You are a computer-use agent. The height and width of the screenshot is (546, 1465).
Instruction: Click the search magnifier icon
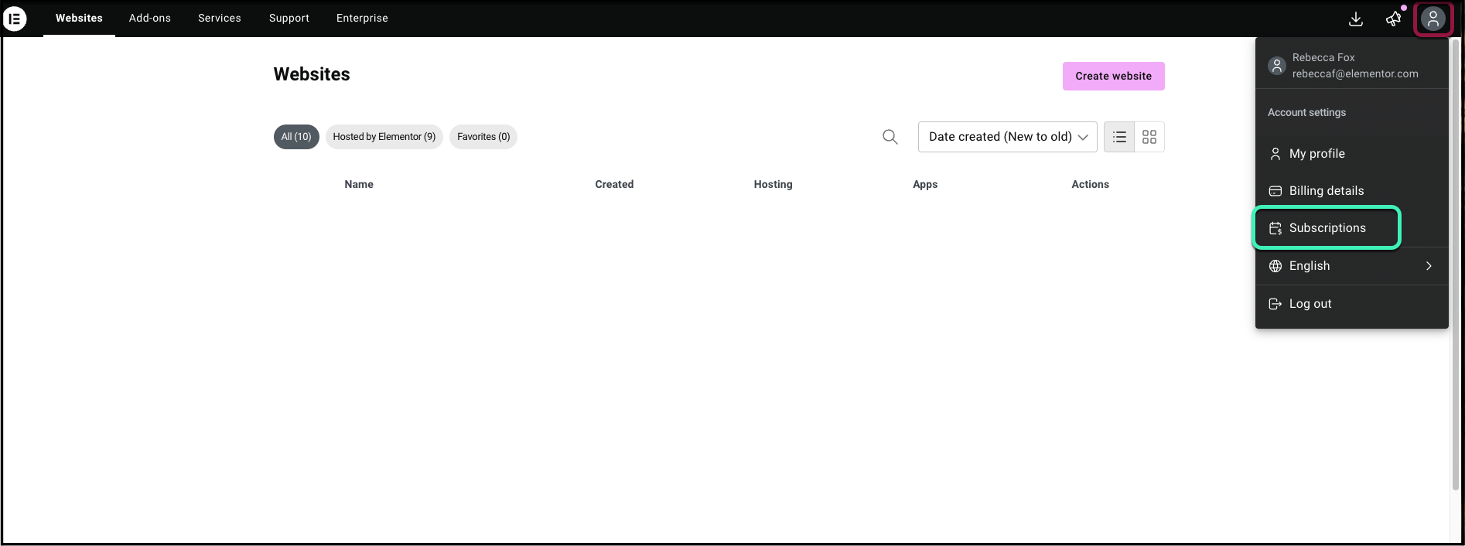click(x=890, y=137)
